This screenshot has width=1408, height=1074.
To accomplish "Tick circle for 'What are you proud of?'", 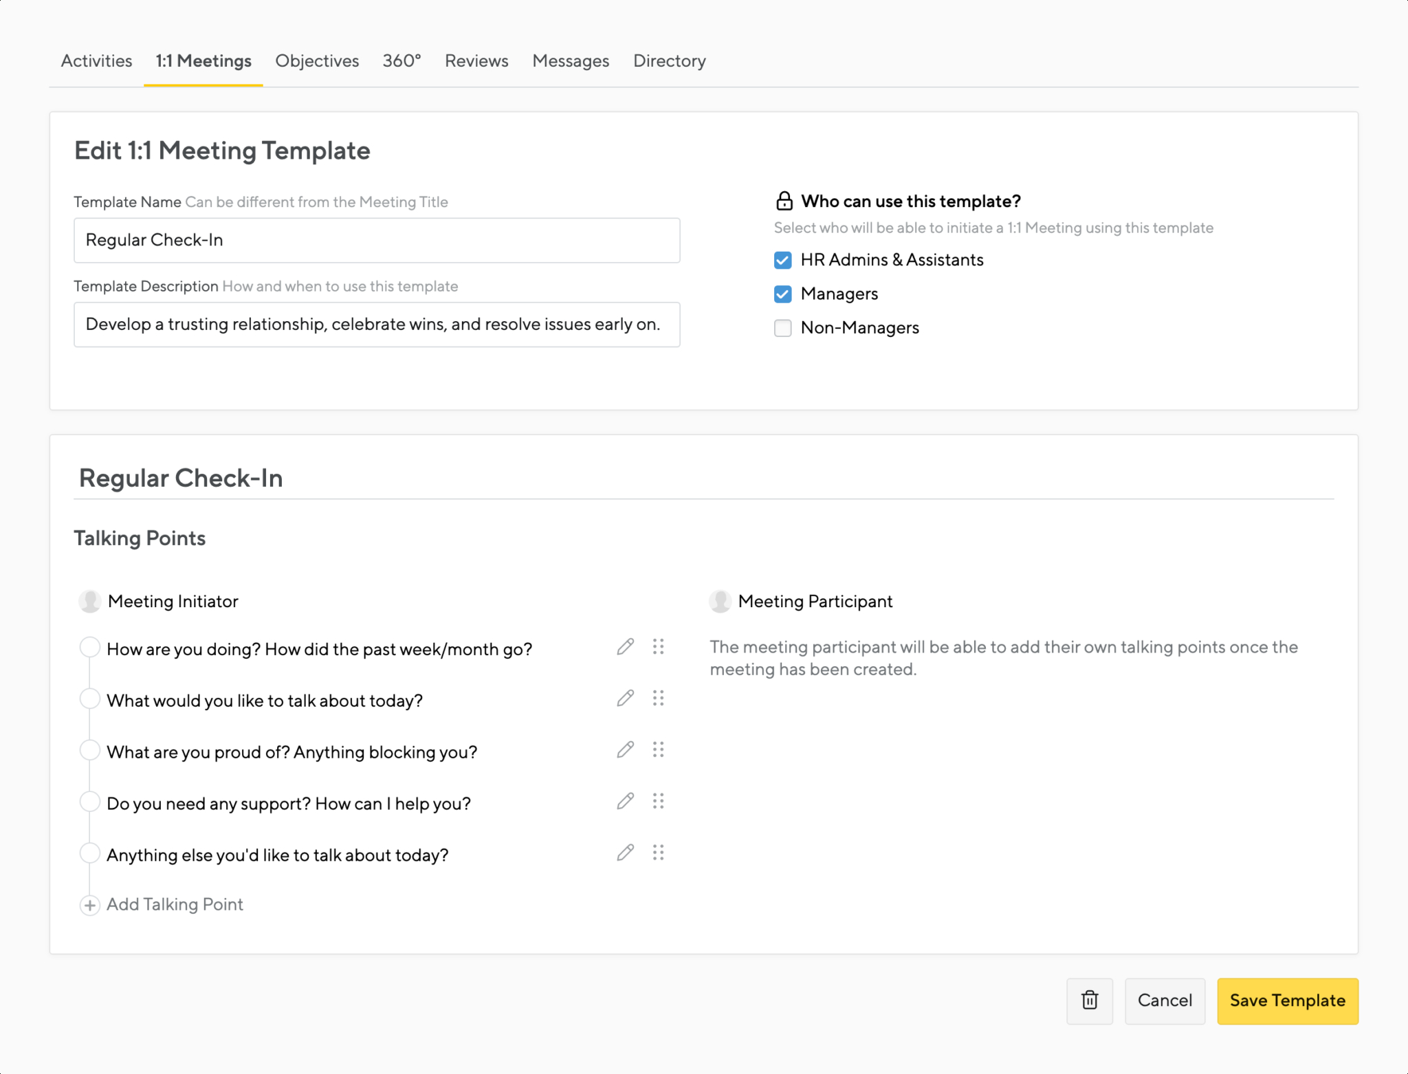I will (x=90, y=750).
